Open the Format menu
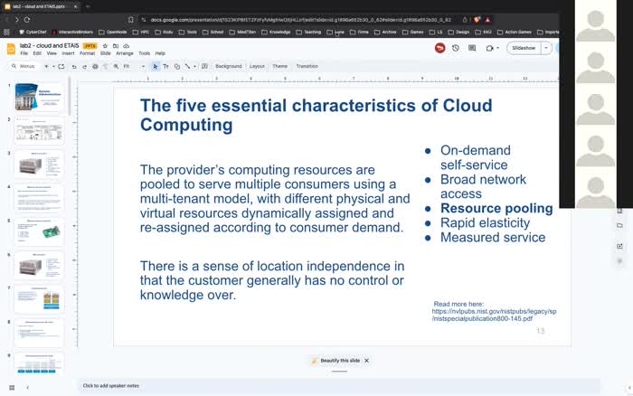Image resolution: width=633 pixels, height=396 pixels. click(x=87, y=53)
